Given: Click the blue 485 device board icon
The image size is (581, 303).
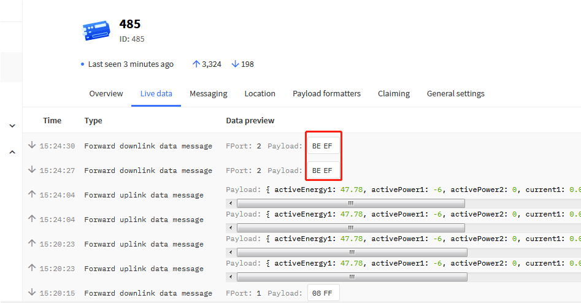Looking at the screenshot, I should click(x=96, y=31).
